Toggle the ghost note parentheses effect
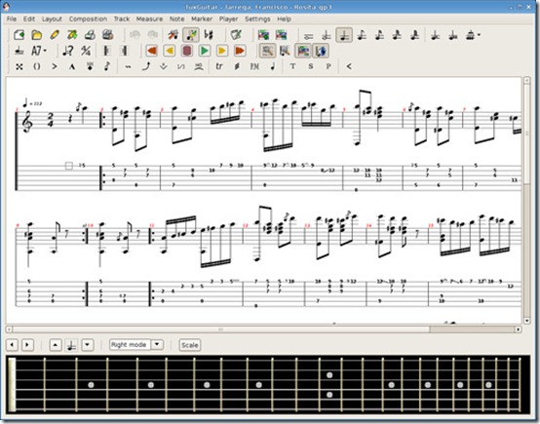 (x=36, y=66)
